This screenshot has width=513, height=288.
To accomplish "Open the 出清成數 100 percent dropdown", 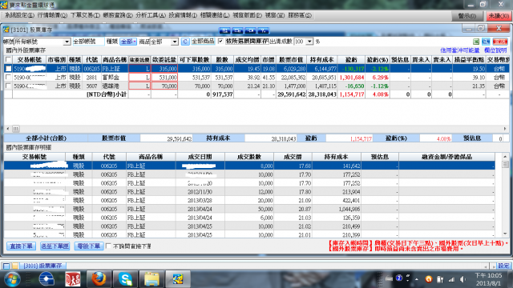I will pos(309,42).
